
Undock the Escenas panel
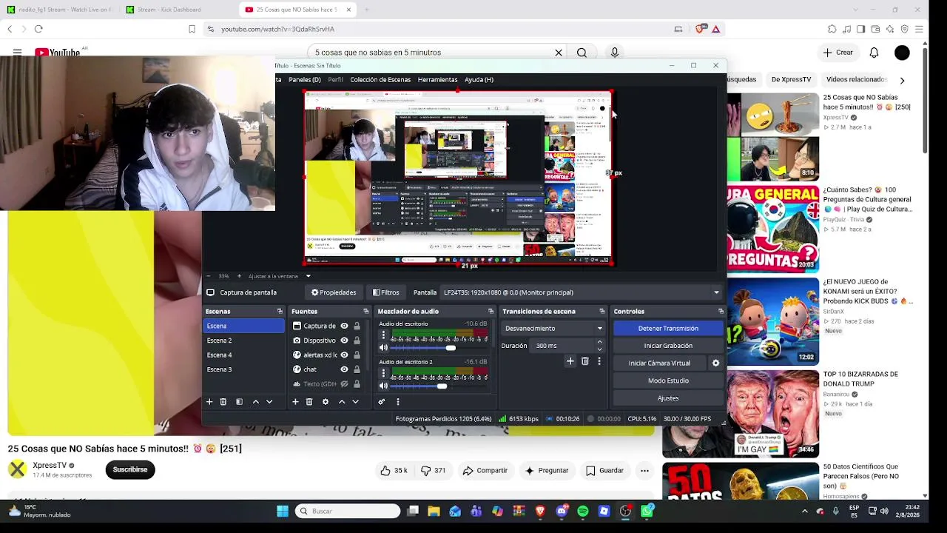tap(280, 312)
